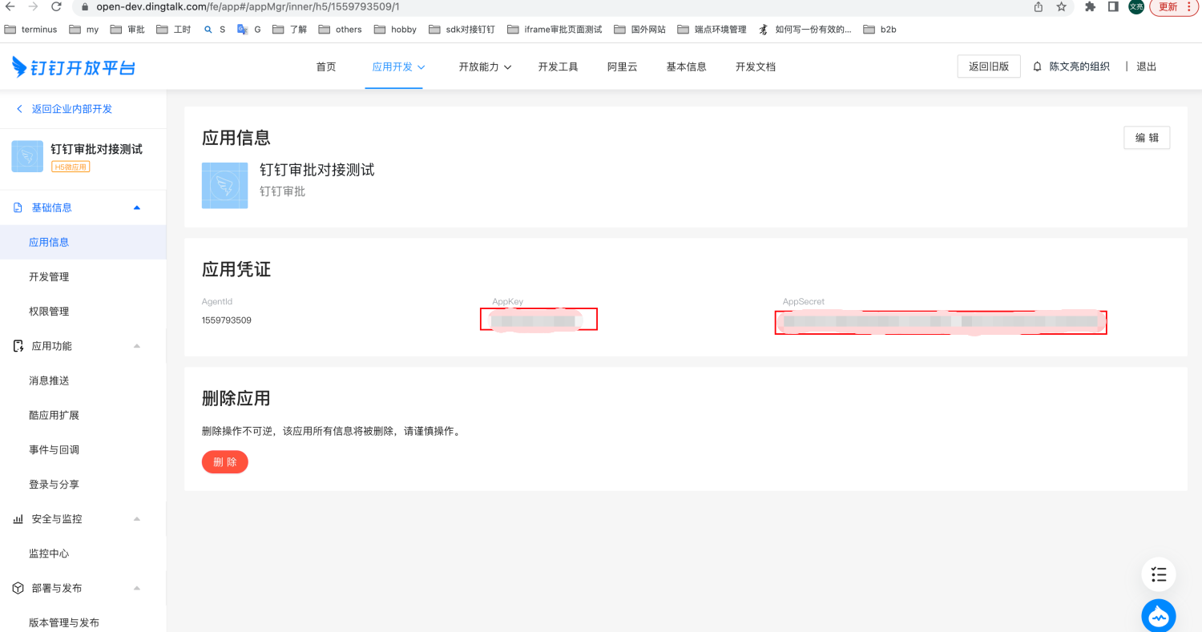Click the app icon in 应用信息 card
This screenshot has width=1202, height=632.
pos(224,185)
